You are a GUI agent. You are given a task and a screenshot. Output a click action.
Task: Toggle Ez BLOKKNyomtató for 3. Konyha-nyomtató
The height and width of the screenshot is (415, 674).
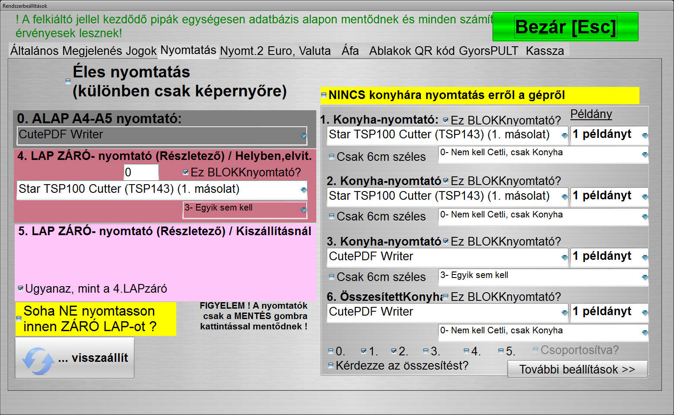[445, 241]
